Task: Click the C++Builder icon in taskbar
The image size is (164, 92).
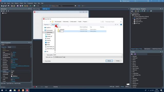Action: pos(27,90)
